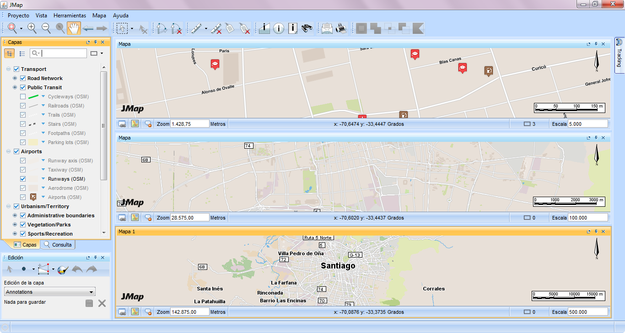Screen dimensions: 625x333
Task: Click the Parking lots (OSM) yellow swatch
Action: tap(33, 142)
